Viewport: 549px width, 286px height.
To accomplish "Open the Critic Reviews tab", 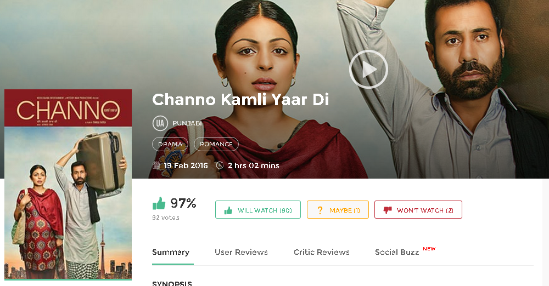I will pos(322,252).
